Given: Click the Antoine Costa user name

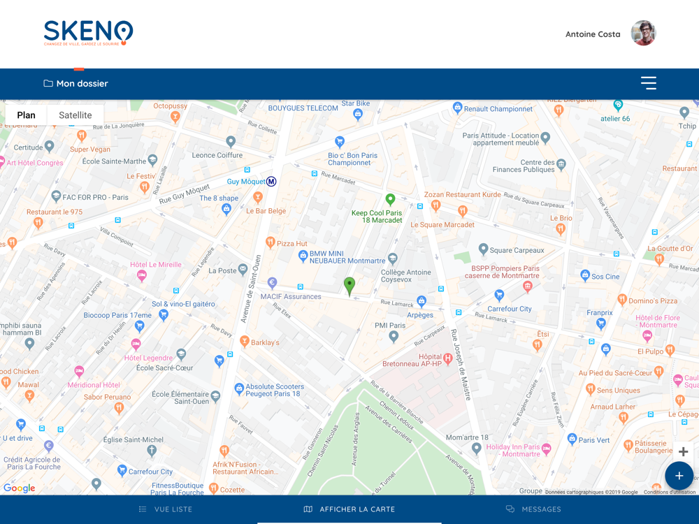Looking at the screenshot, I should [x=593, y=34].
